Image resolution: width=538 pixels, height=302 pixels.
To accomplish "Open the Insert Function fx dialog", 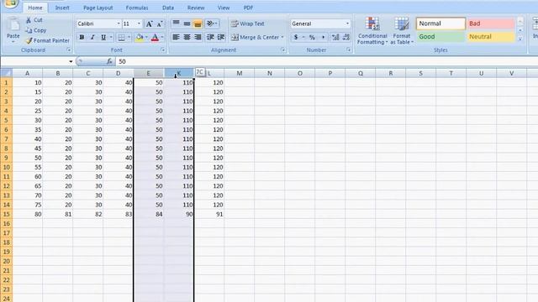I will (109, 61).
